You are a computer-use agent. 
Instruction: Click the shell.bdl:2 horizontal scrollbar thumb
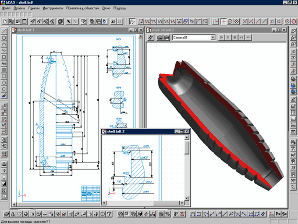[x=166, y=203]
